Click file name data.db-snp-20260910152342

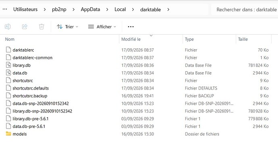coord(41,104)
